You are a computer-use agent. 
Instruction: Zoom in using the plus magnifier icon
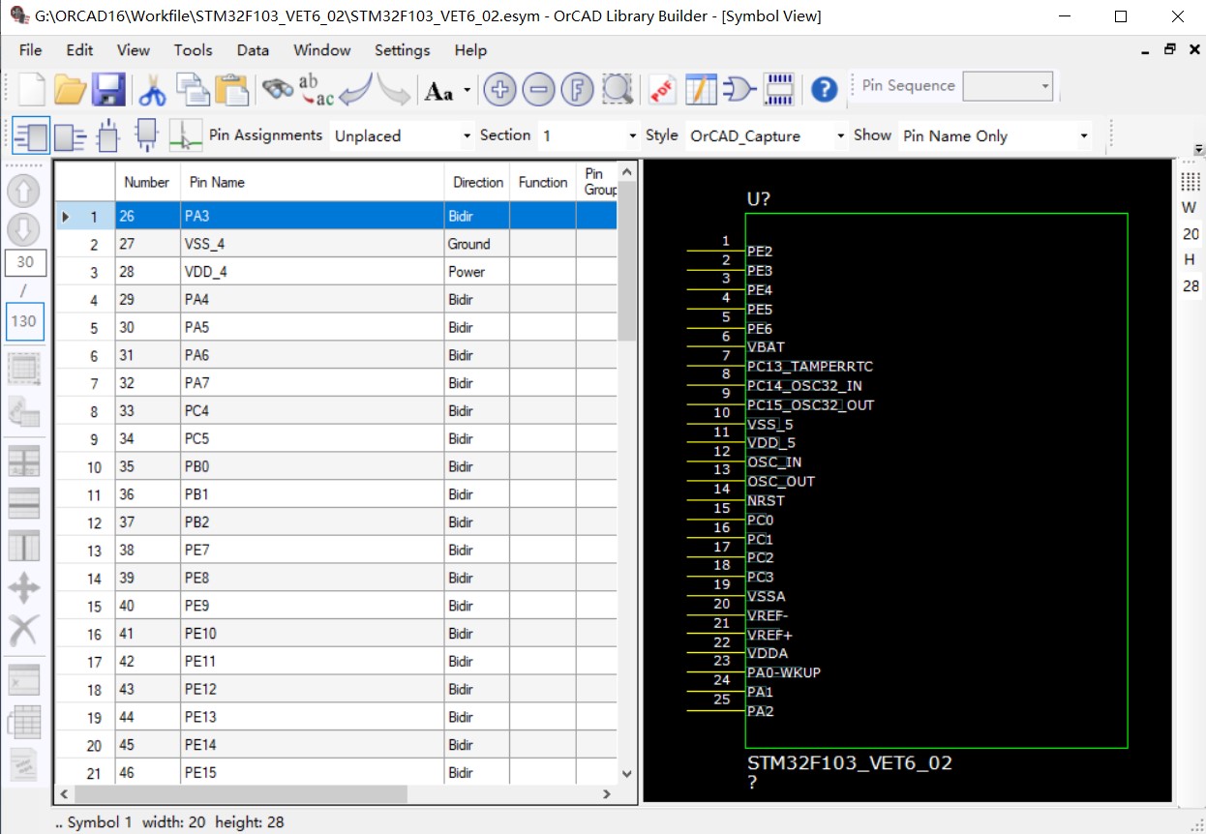pyautogui.click(x=499, y=89)
